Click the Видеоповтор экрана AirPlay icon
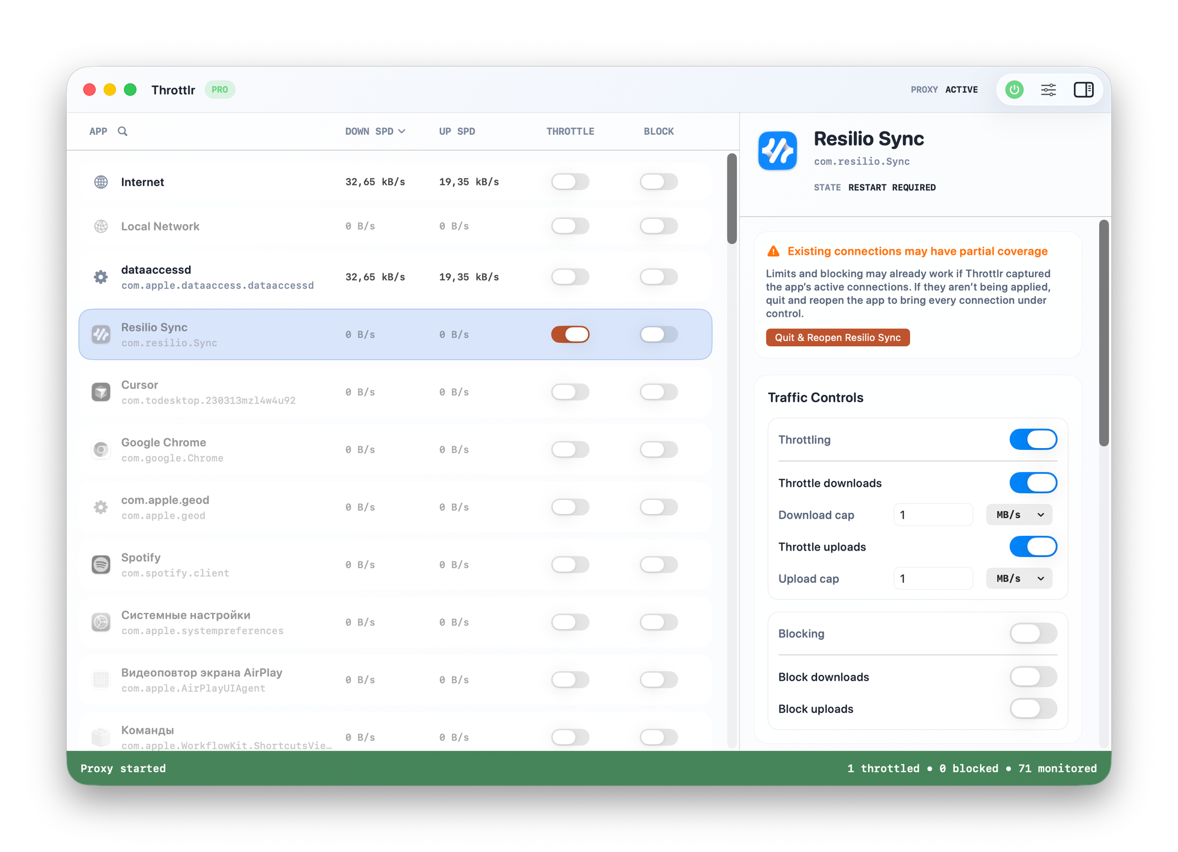This screenshot has height=852, width=1178. point(101,680)
